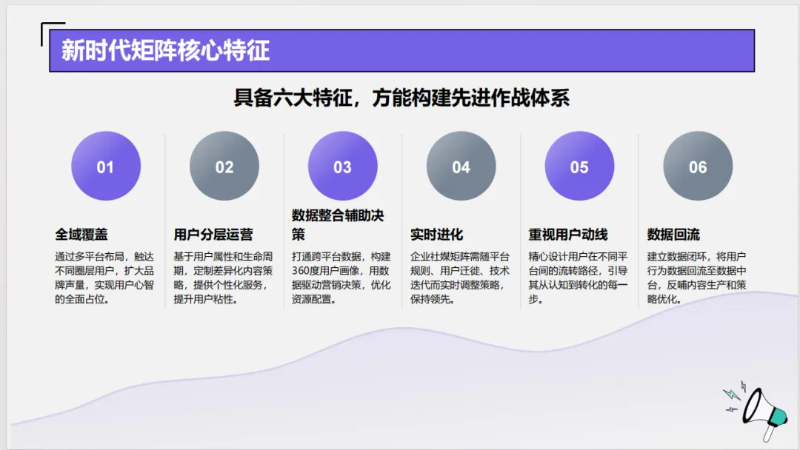Image resolution: width=800 pixels, height=450 pixels.
Task: Click the gray 02 circle
Action: point(224,166)
